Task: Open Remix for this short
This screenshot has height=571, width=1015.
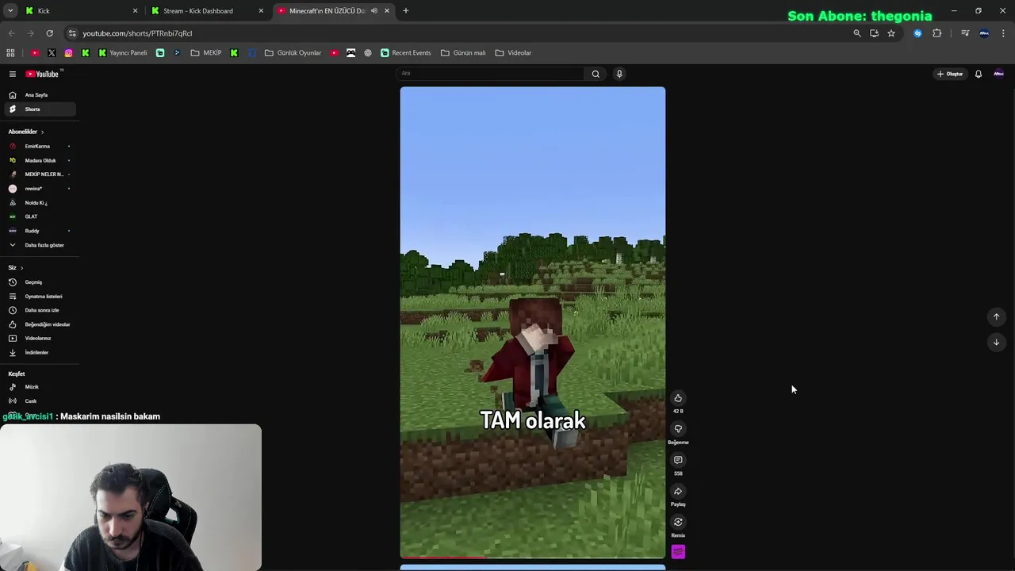Action: (x=678, y=522)
